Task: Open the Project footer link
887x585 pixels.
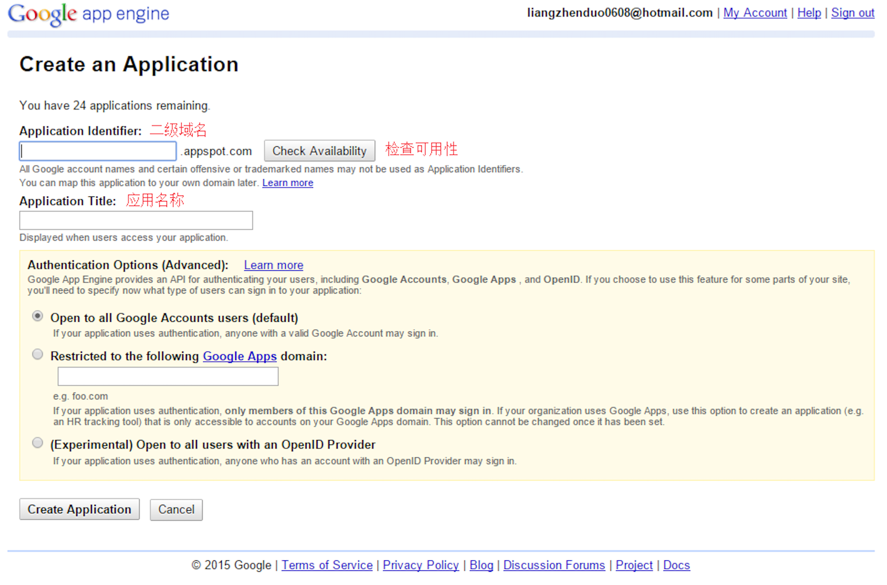Action: click(634, 565)
